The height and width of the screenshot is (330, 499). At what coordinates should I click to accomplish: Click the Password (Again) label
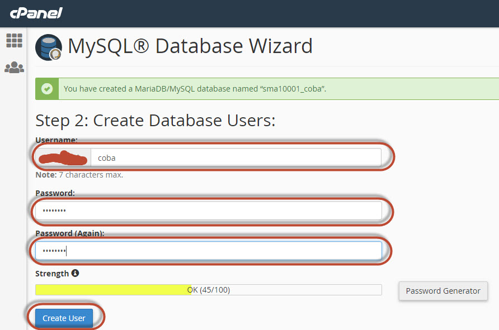point(69,233)
